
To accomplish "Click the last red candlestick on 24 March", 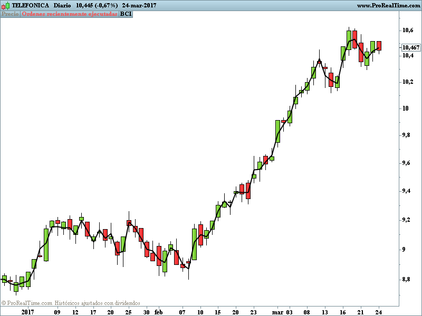I will (379, 46).
